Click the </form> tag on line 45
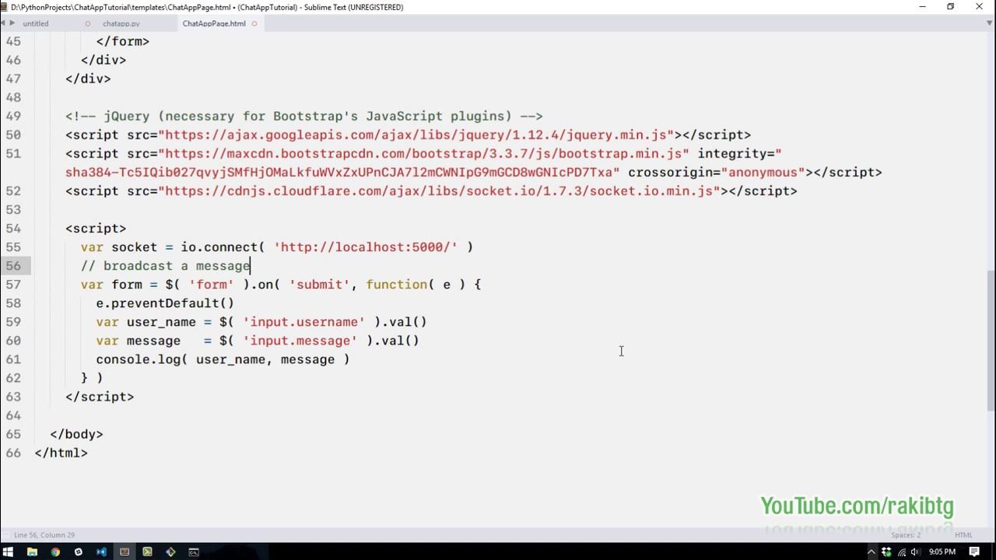996x560 pixels. tap(123, 42)
